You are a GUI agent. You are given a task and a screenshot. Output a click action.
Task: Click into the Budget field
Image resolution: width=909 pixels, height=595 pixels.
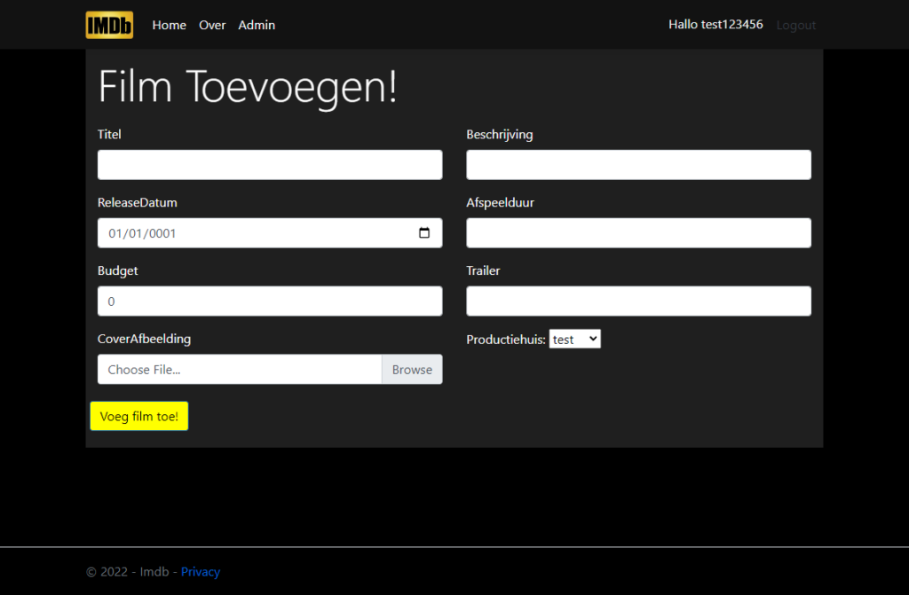coord(270,301)
